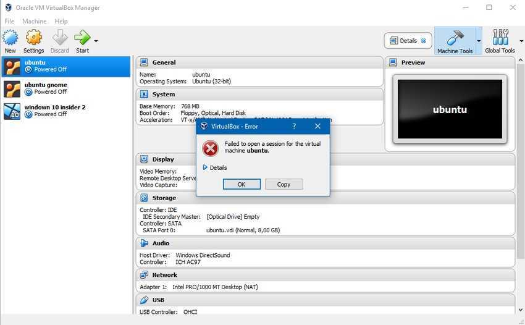
Task: Open the Machine menu
Action: pyautogui.click(x=35, y=21)
